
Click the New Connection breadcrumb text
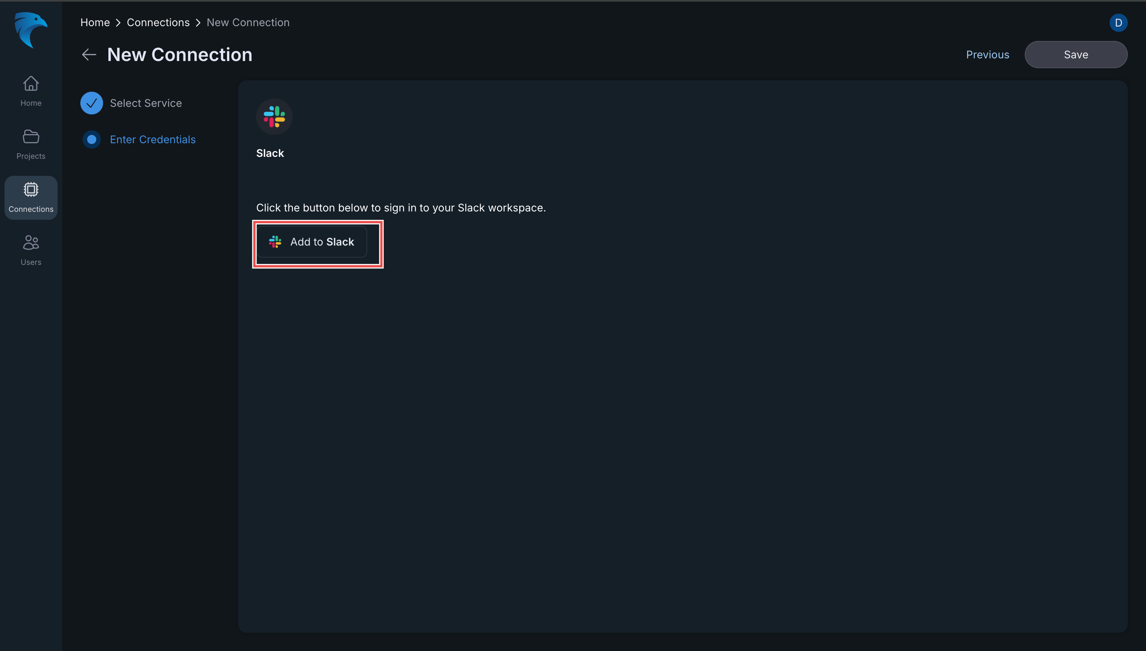[248, 22]
